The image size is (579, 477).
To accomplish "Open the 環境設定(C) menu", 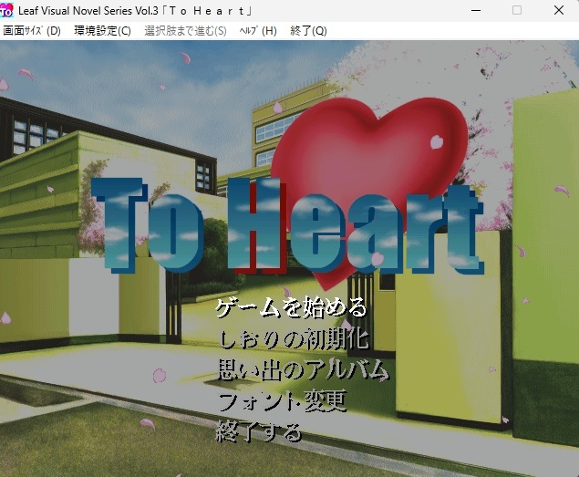I will 102,31.
